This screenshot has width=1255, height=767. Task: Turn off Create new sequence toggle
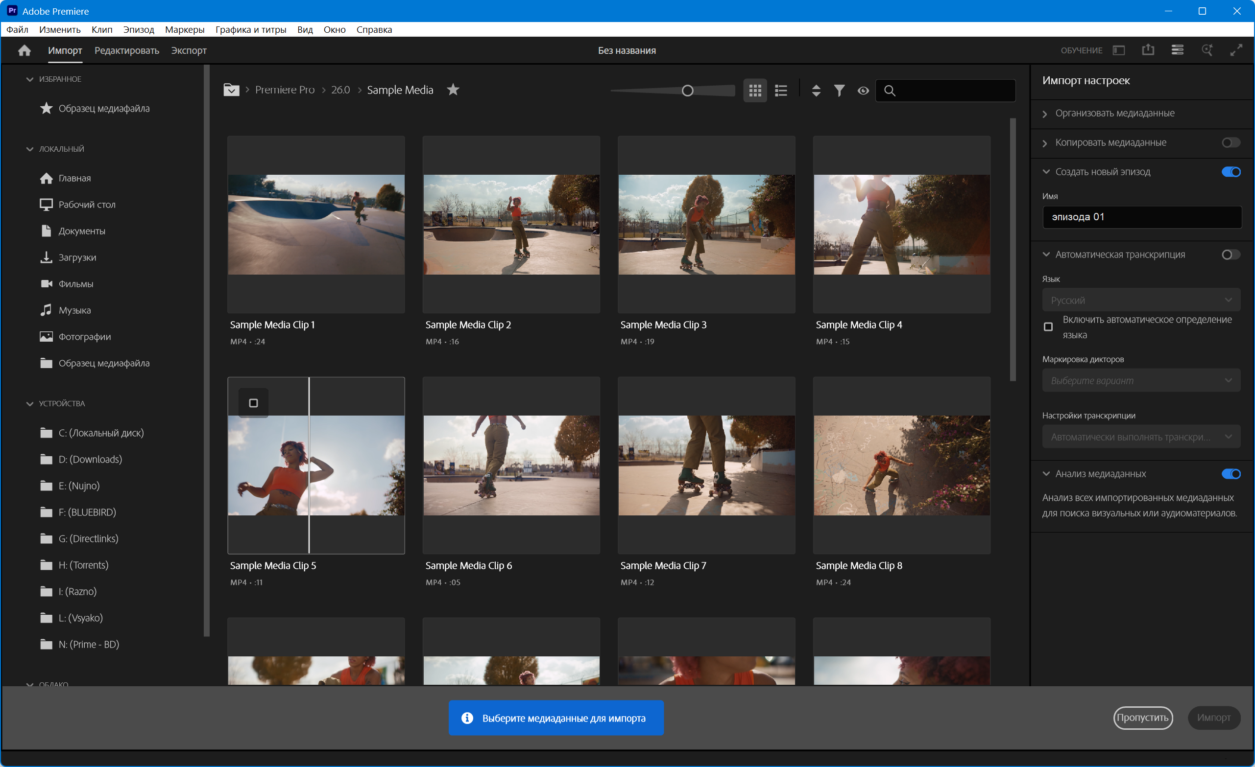[1230, 172]
